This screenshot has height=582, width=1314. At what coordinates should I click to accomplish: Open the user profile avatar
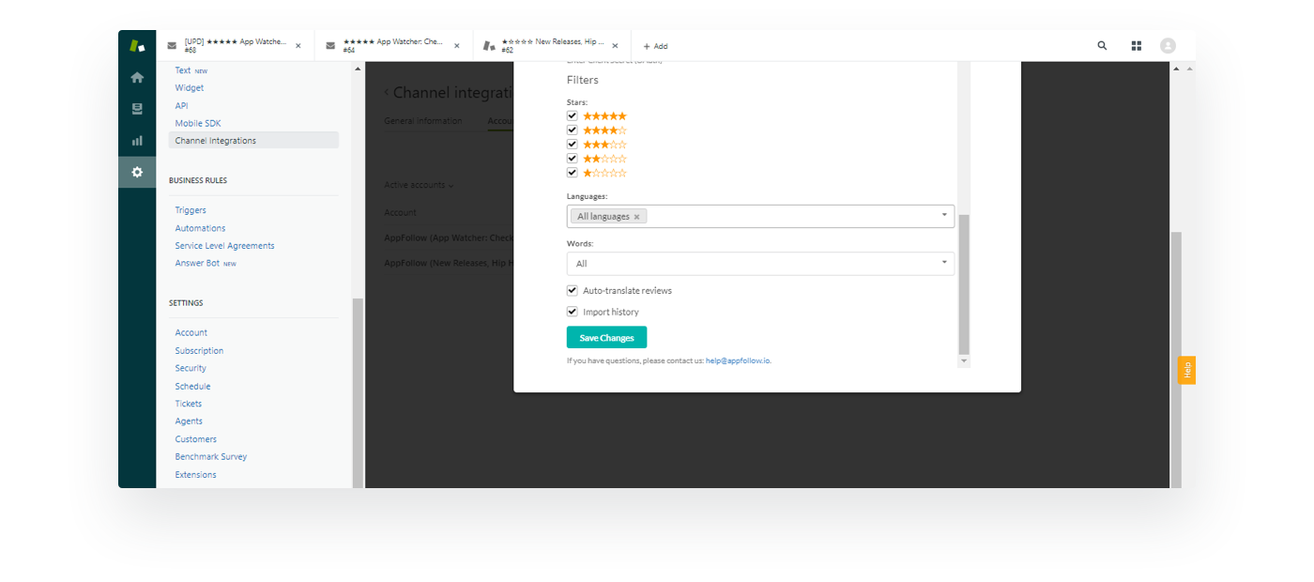point(1168,46)
